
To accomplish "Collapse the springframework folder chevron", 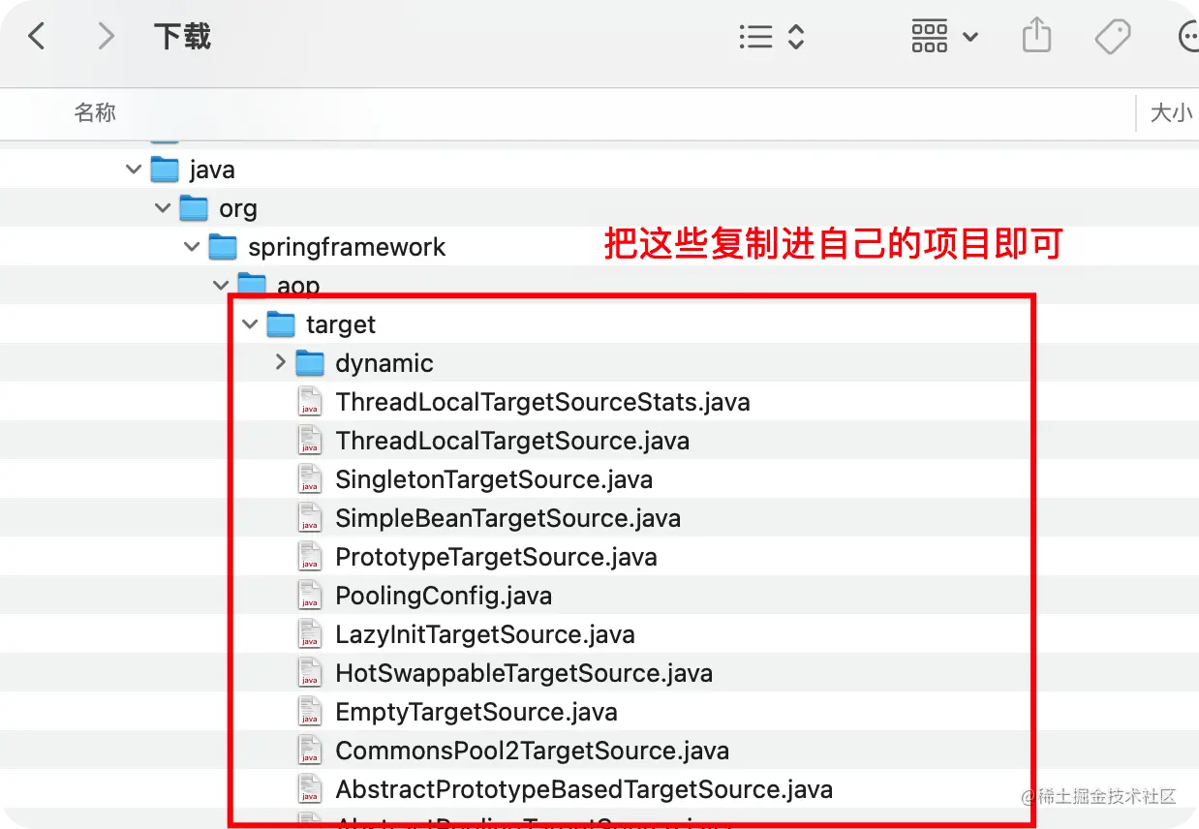I will point(192,247).
